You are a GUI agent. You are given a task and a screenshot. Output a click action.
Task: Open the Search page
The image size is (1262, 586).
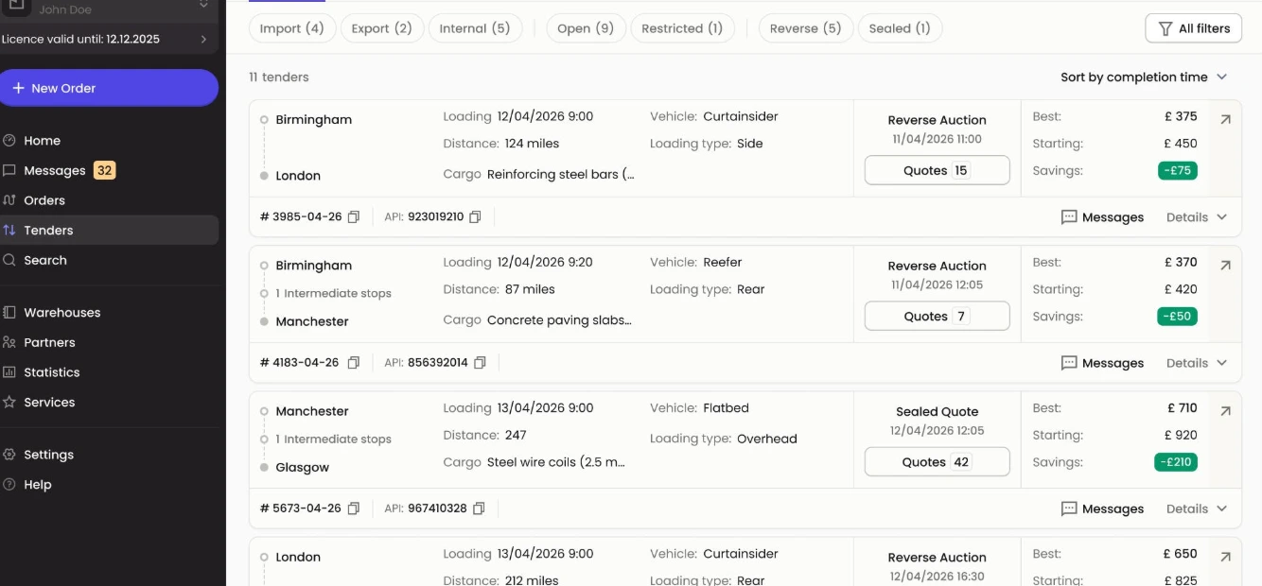pyautogui.click(x=109, y=261)
